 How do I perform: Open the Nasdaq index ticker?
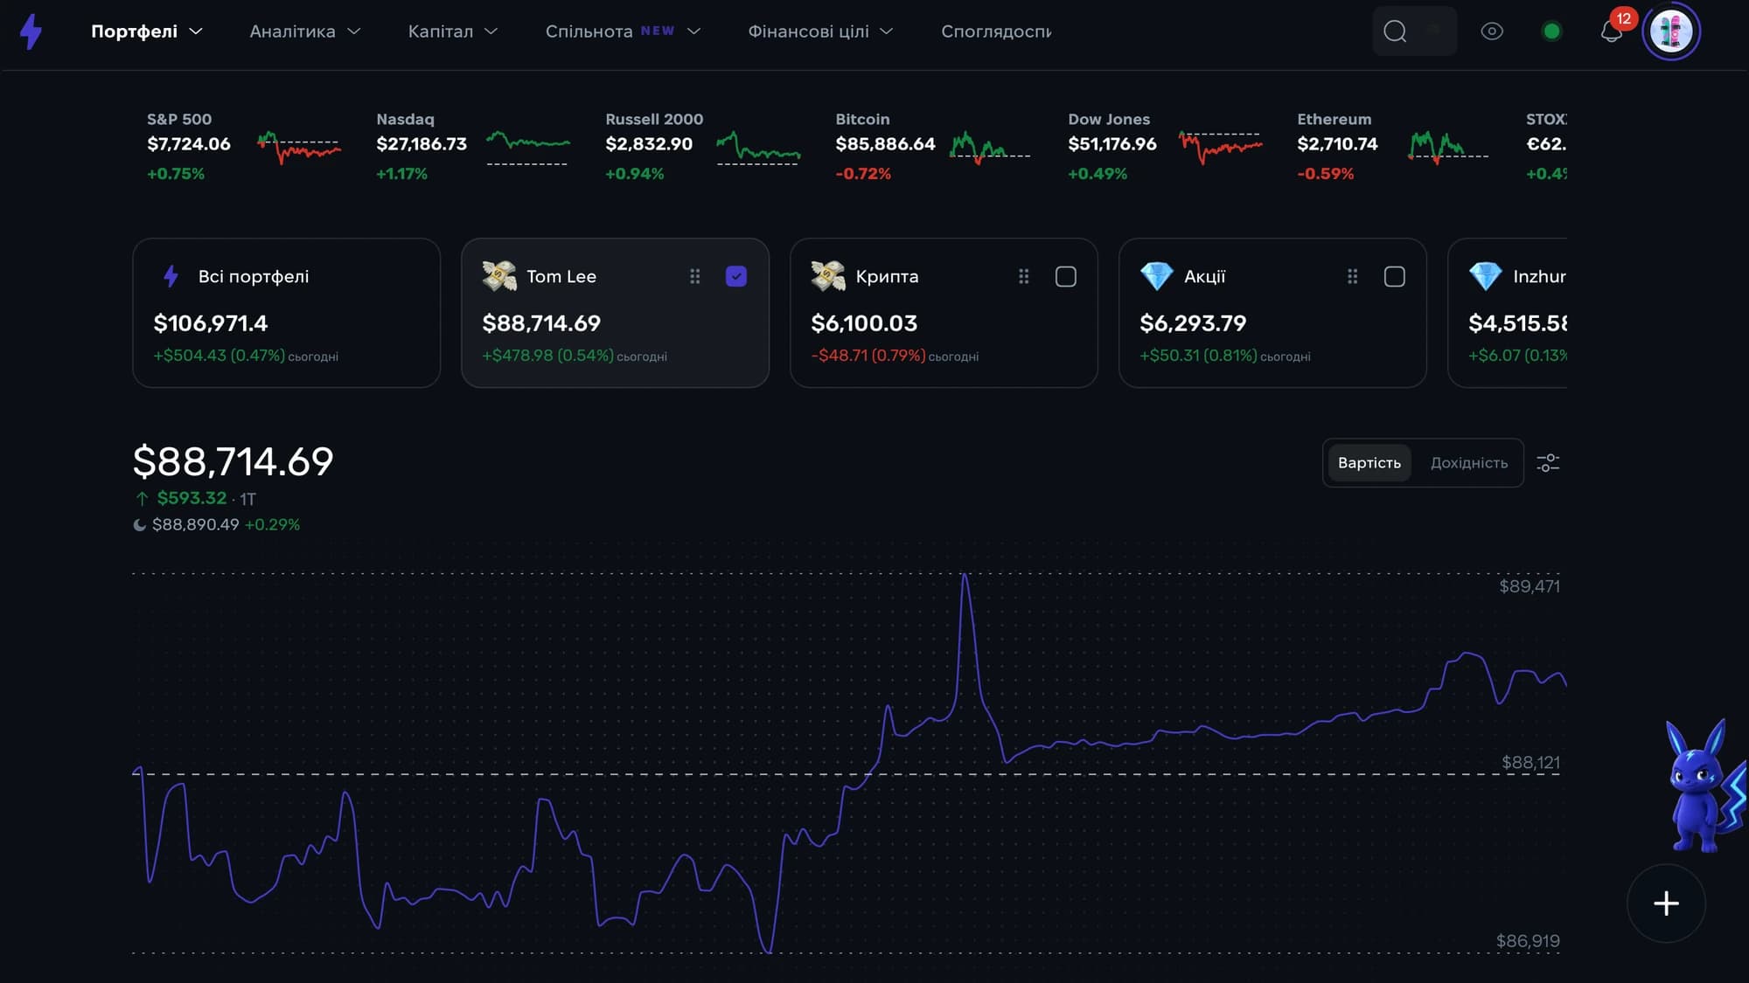click(473, 146)
